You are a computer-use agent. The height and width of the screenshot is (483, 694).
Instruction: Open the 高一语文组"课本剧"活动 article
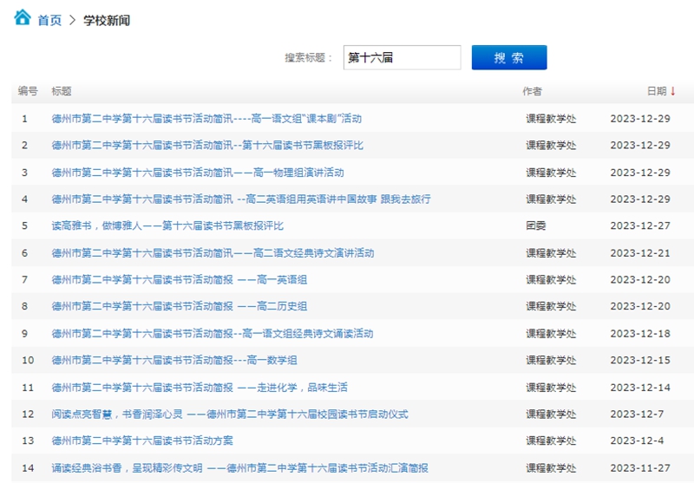[206, 119]
